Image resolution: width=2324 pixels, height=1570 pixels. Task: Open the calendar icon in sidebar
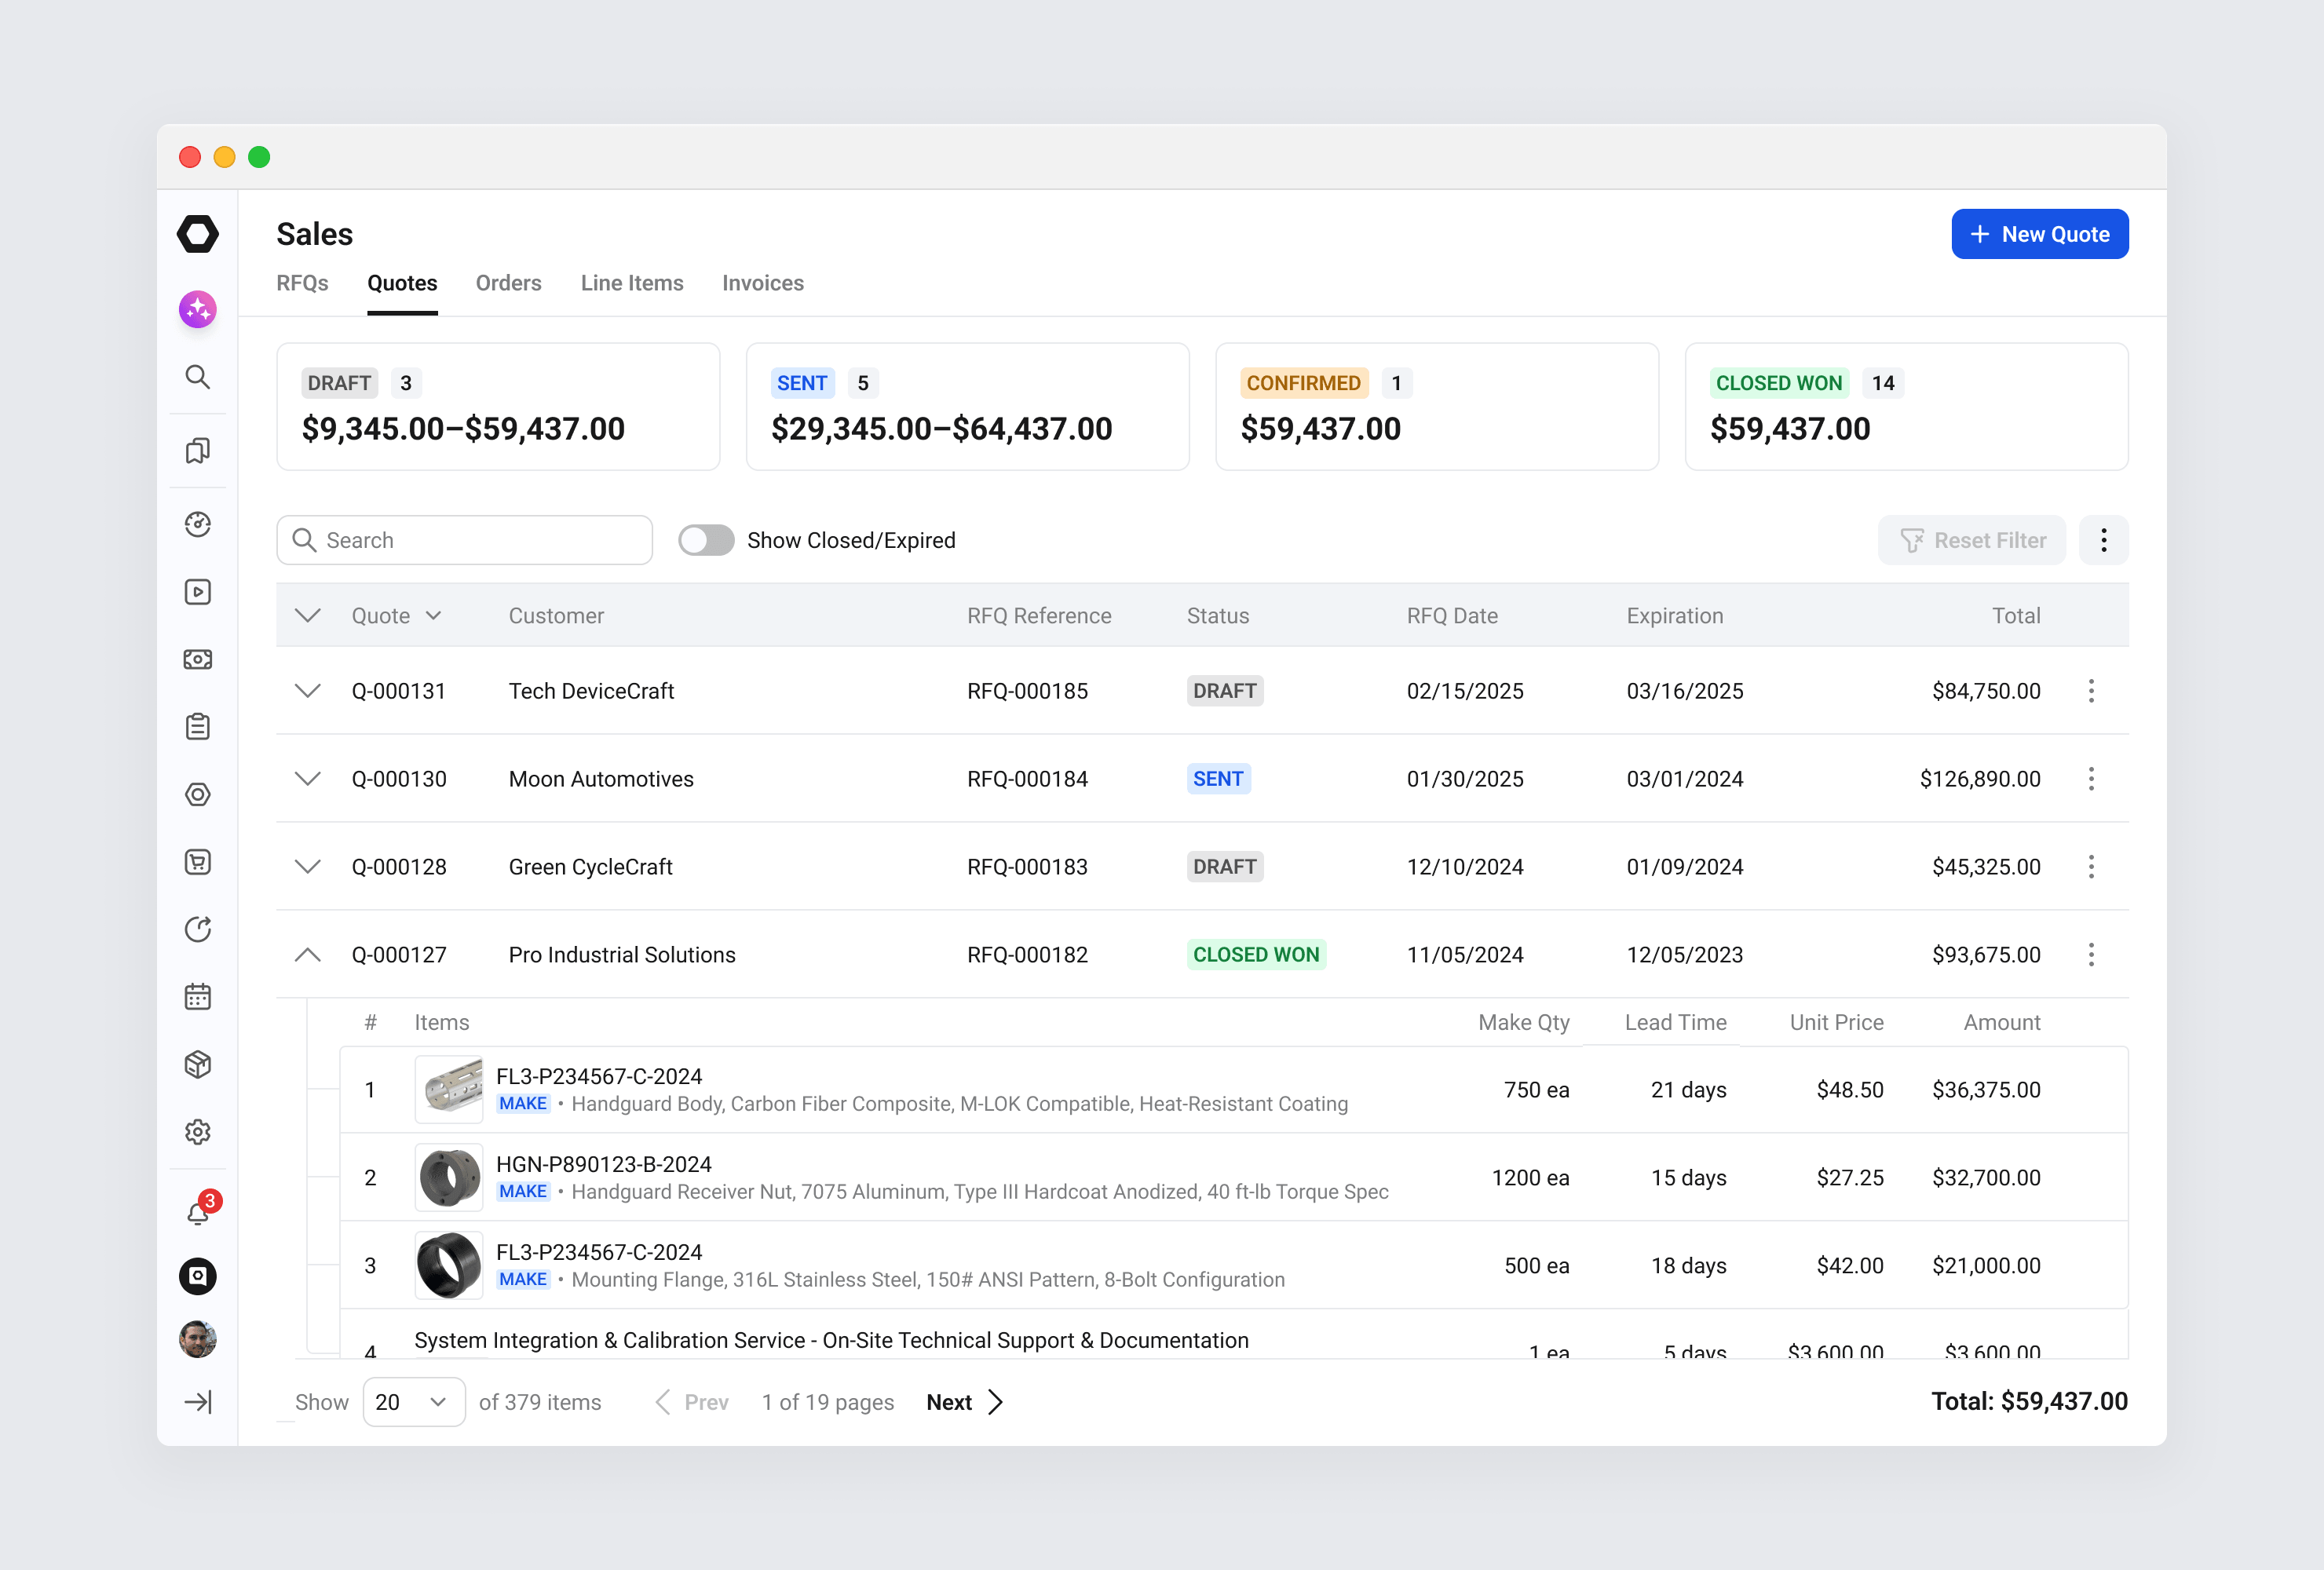pyautogui.click(x=198, y=997)
